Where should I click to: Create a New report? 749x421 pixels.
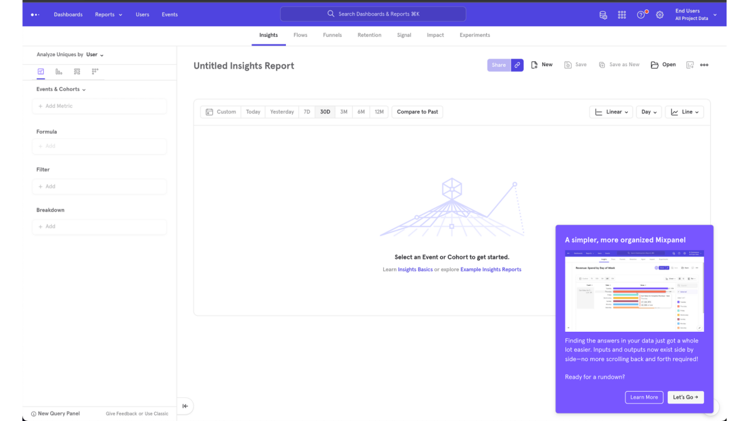coord(542,65)
